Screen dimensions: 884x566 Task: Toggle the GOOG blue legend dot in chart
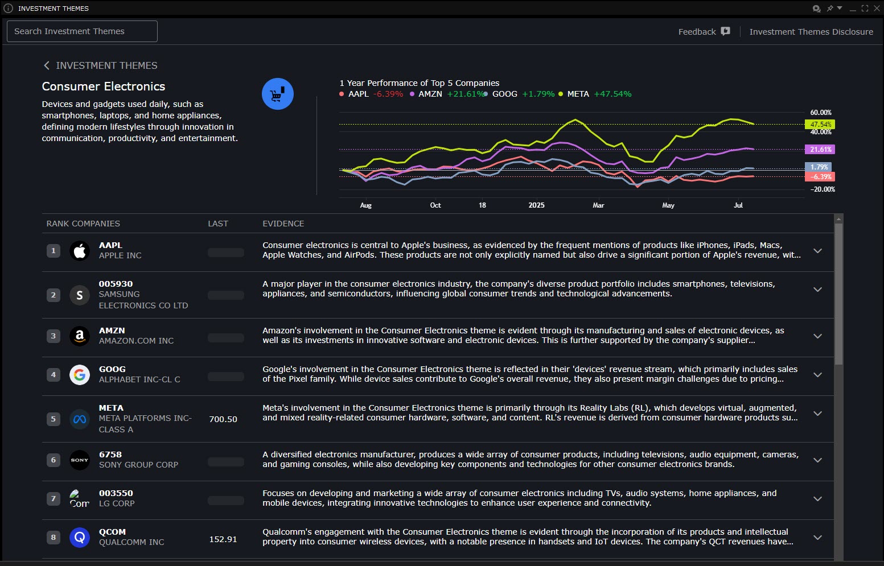[486, 94]
